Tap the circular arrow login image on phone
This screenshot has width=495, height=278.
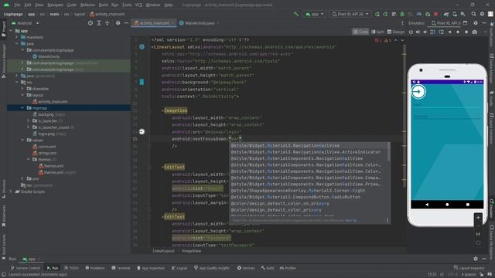coord(418,92)
